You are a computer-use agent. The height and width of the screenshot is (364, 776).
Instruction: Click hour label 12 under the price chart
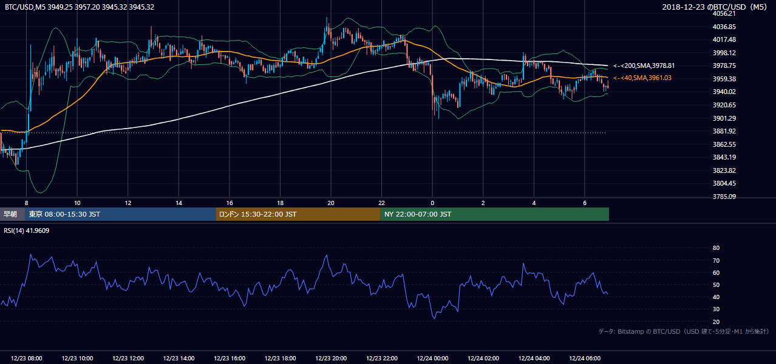pos(128,203)
